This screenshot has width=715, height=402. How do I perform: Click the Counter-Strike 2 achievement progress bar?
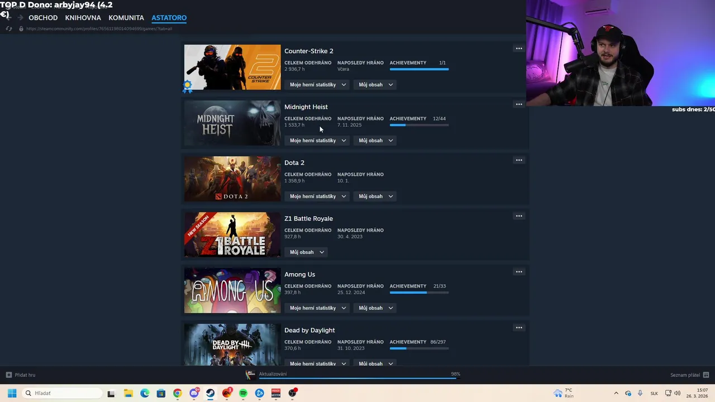(419, 69)
